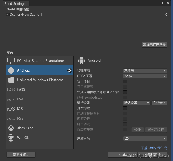
Task: Open the Build Settings window kebab menu
Action: point(159,3)
